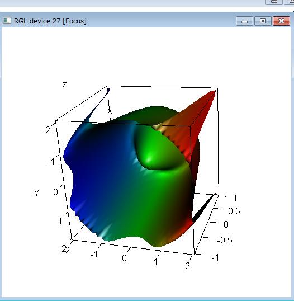The width and height of the screenshot is (294, 301).
Task: Minimize the RGL device 27 window
Action: coord(244,21)
